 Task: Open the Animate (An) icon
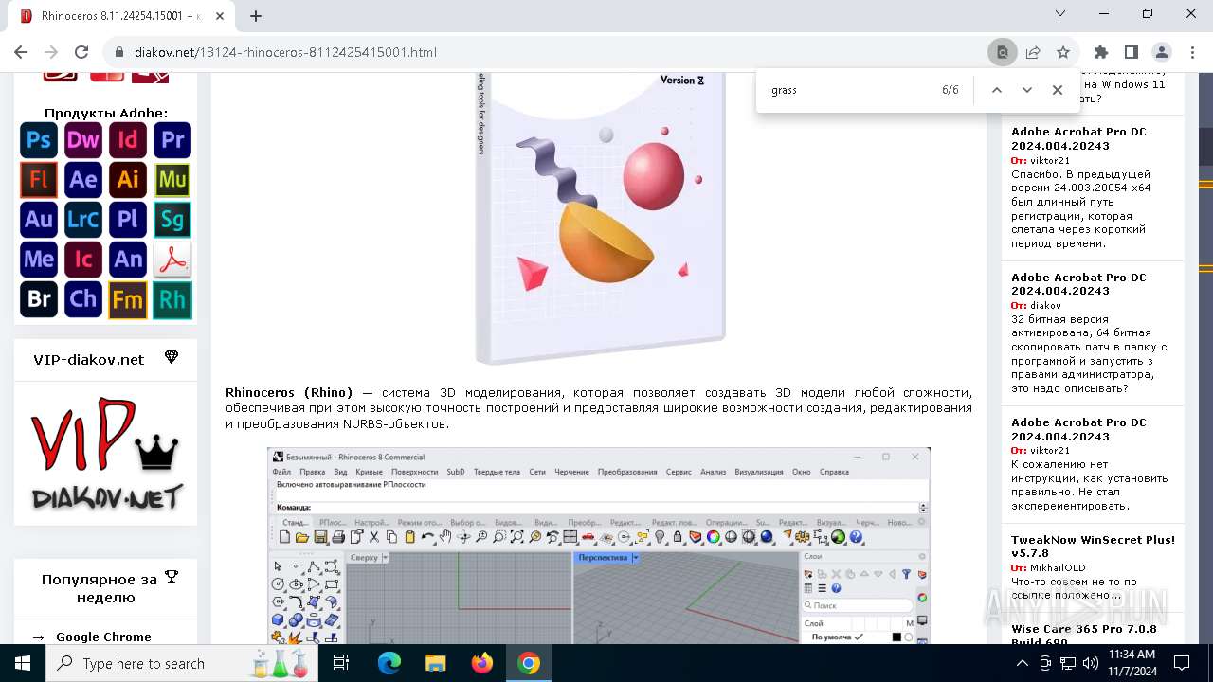coord(128,260)
